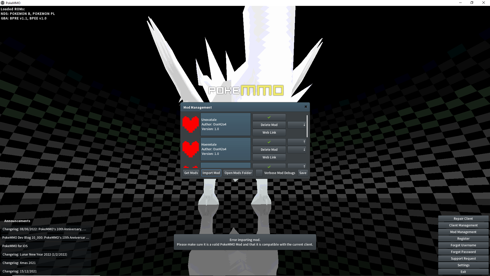Open Client Management menu
490x276 pixels.
463,225
